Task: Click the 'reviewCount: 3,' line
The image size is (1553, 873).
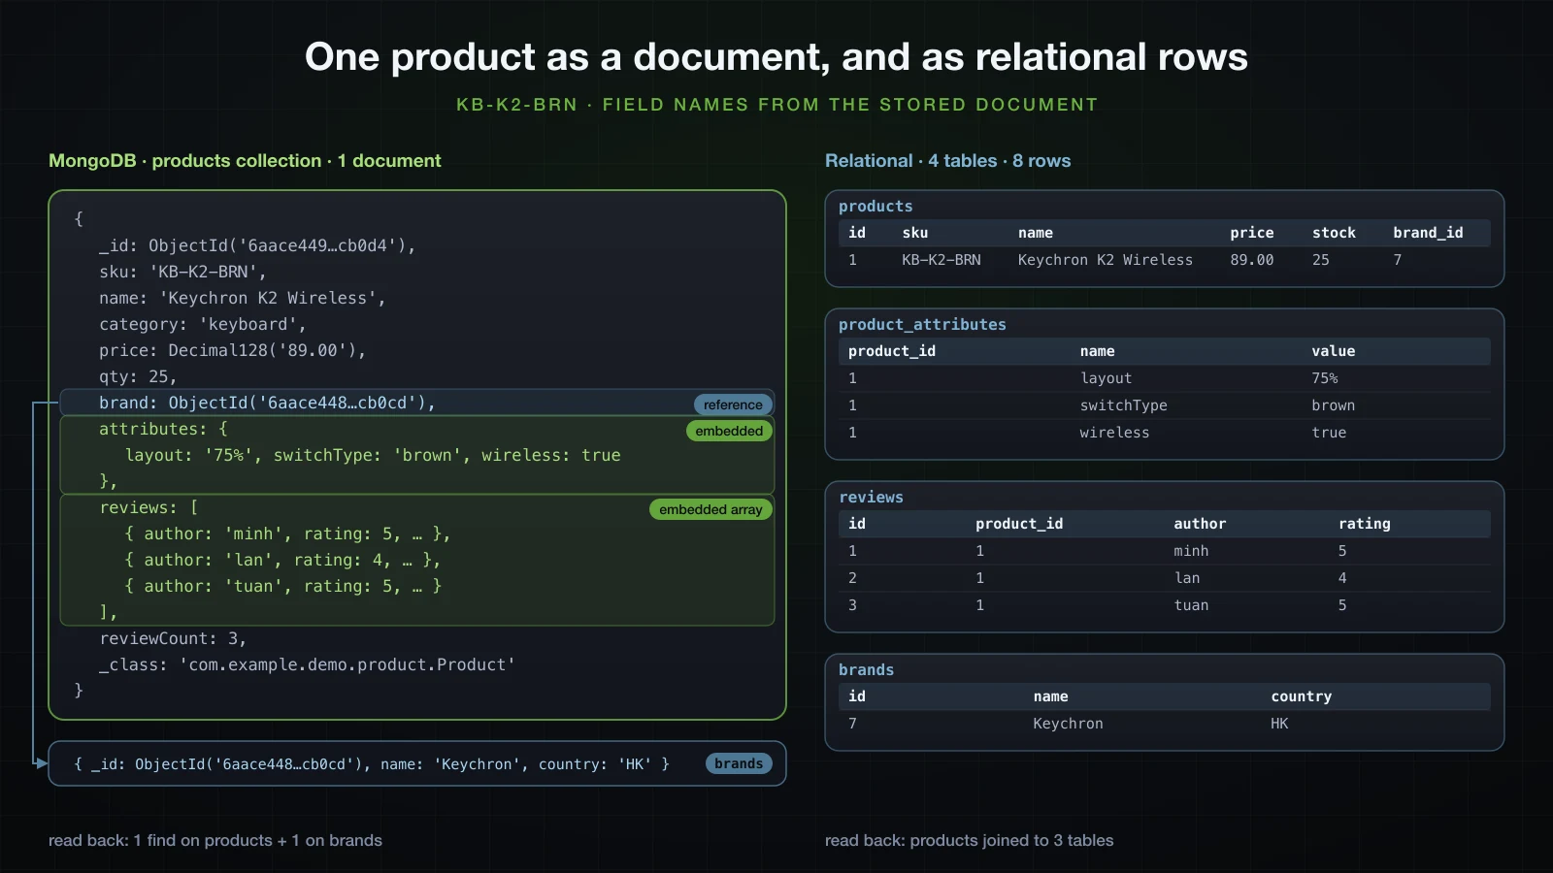Action: 173,638
